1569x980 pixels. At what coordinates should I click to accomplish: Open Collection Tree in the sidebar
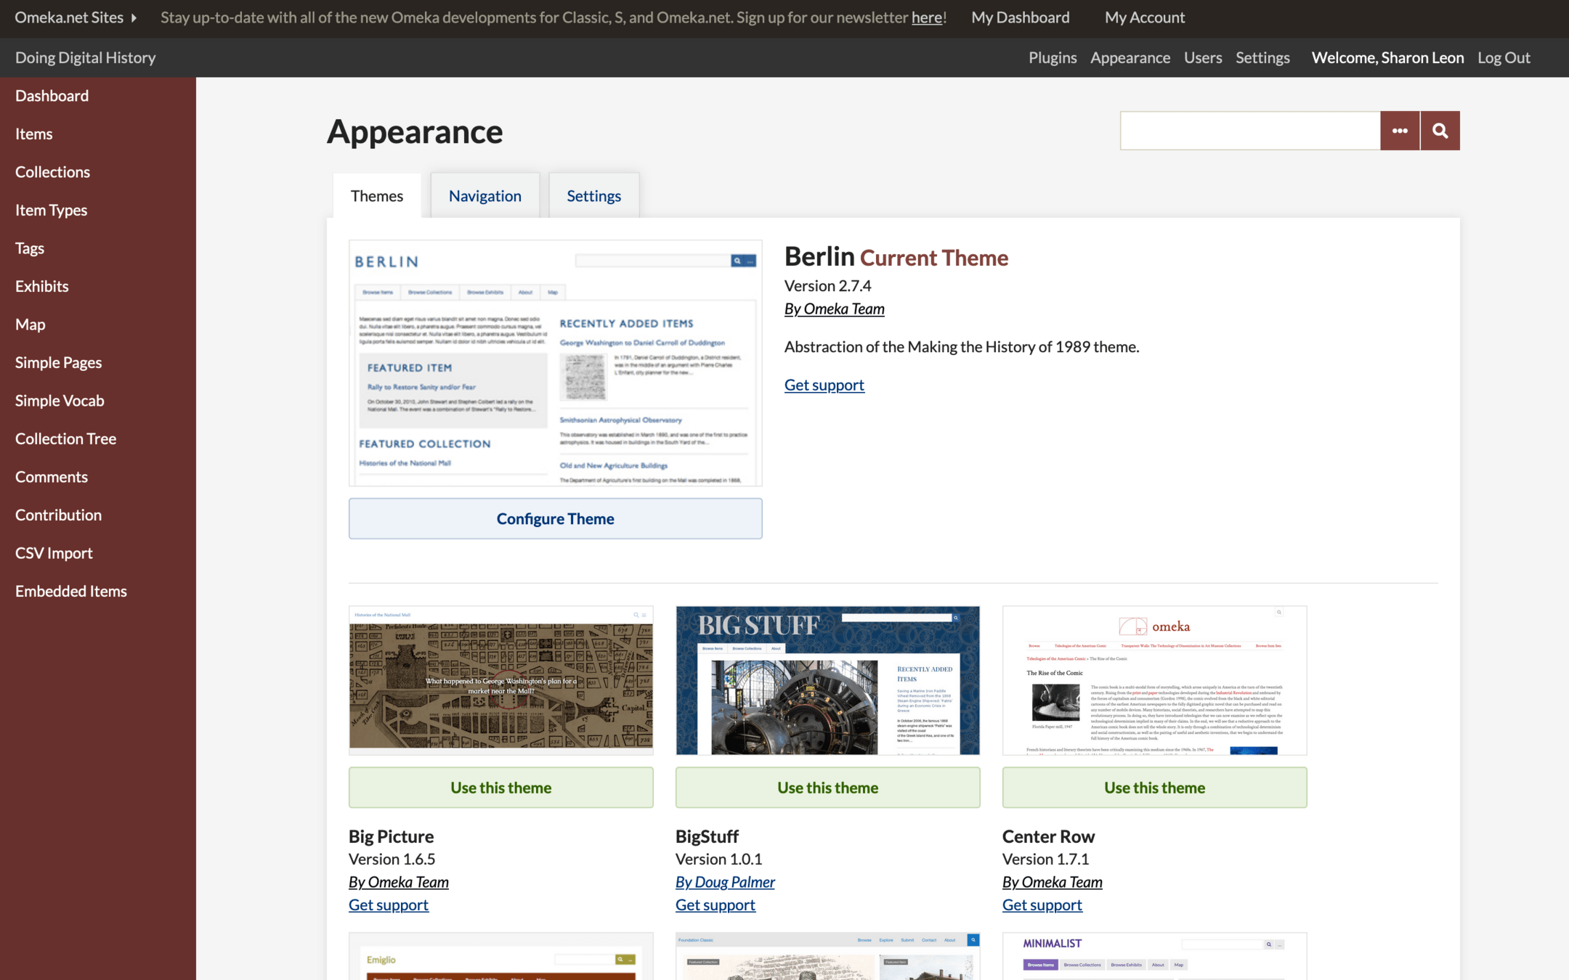pos(65,438)
